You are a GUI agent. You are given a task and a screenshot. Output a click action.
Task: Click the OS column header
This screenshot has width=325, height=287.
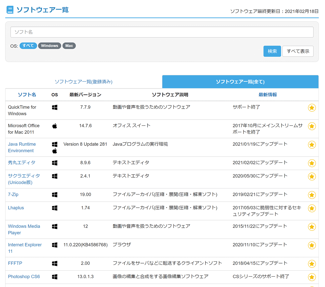click(55, 95)
